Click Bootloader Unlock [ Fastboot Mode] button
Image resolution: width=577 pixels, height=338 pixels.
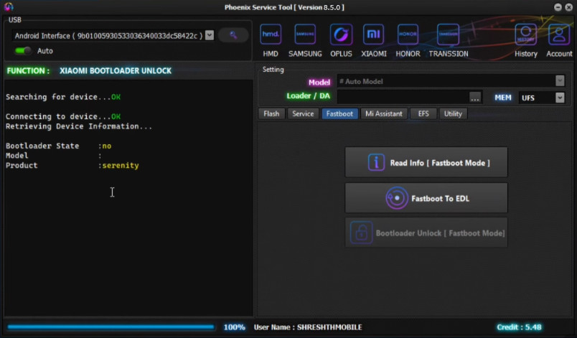426,233
